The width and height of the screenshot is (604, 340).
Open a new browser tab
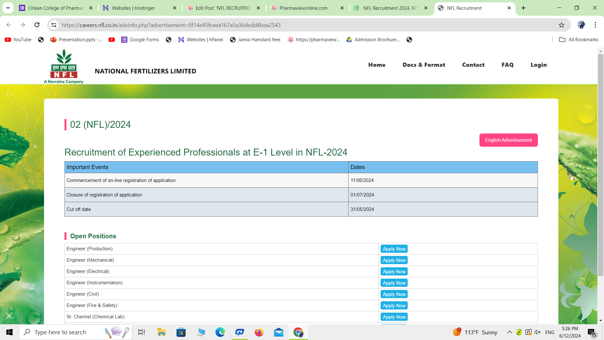pos(523,8)
